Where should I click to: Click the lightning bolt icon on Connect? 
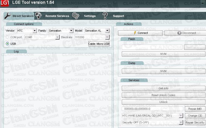coord(135,33)
